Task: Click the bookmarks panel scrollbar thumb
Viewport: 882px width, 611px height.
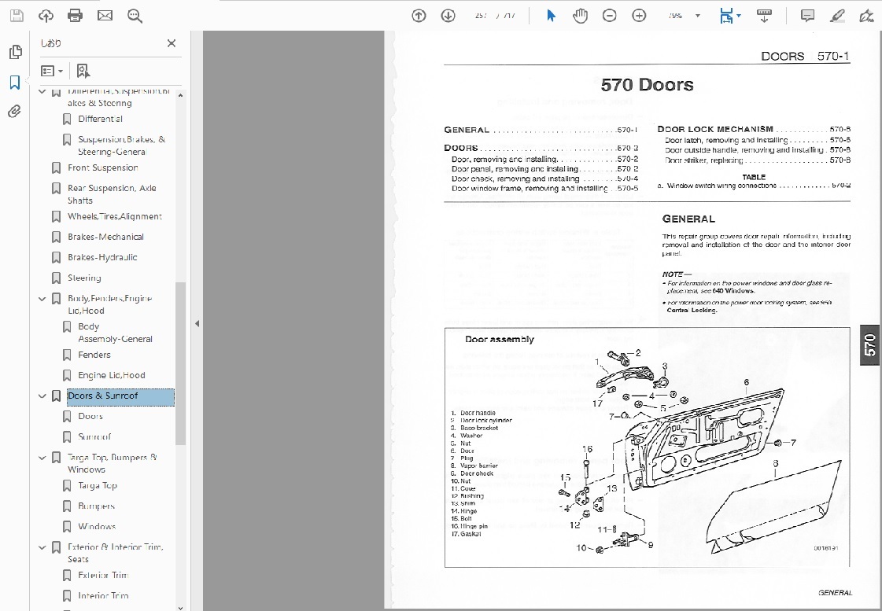Action: (x=180, y=363)
